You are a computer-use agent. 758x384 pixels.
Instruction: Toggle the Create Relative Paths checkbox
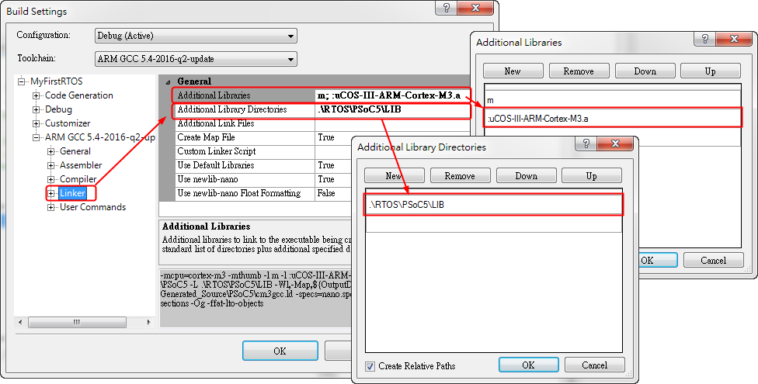pyautogui.click(x=370, y=365)
